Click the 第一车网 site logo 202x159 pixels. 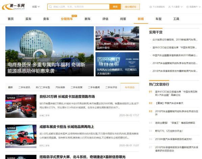click(14, 7)
